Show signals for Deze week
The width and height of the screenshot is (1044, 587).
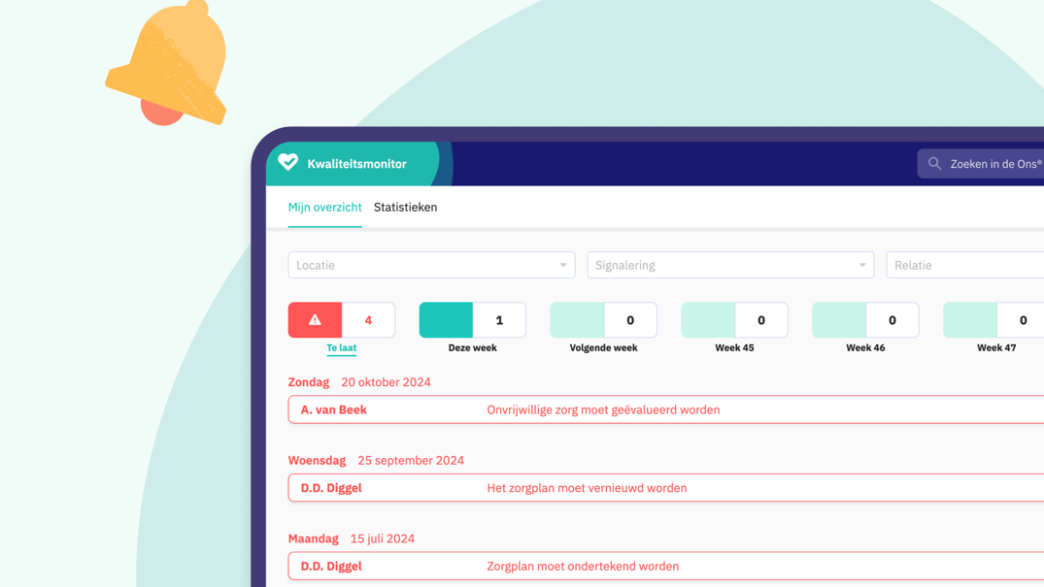click(x=472, y=347)
